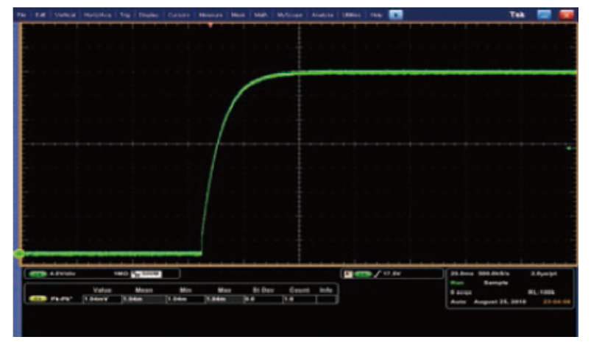Click the trigger source badge in trigger readout
The image size is (591, 348).
tap(363, 274)
